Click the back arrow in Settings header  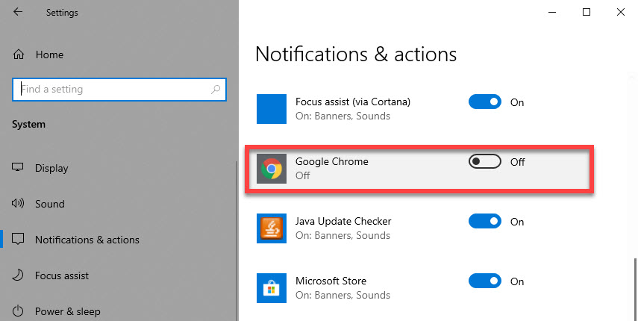point(17,12)
